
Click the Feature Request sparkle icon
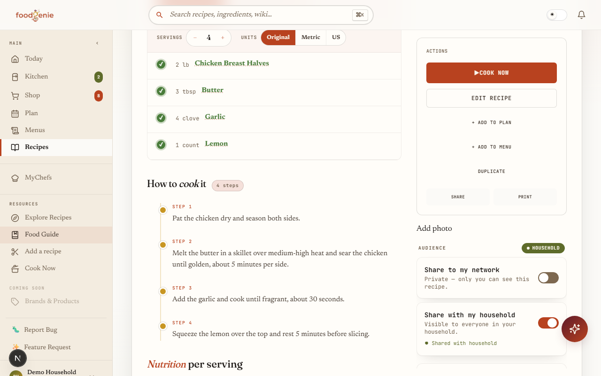click(15, 347)
